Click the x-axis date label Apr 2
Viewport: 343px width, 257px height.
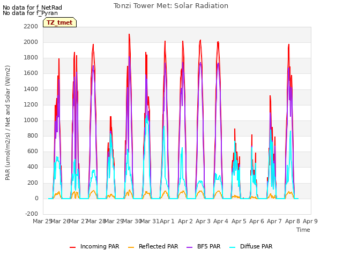point(185,221)
